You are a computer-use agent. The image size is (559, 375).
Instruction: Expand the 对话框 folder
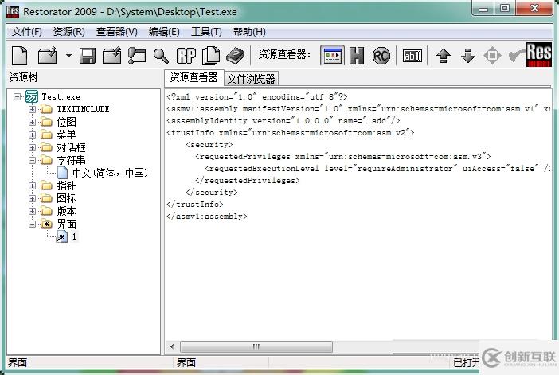(33, 147)
